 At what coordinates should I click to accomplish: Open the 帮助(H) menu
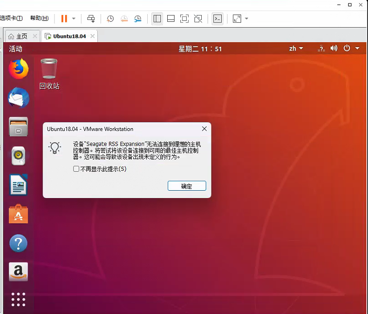(39, 18)
